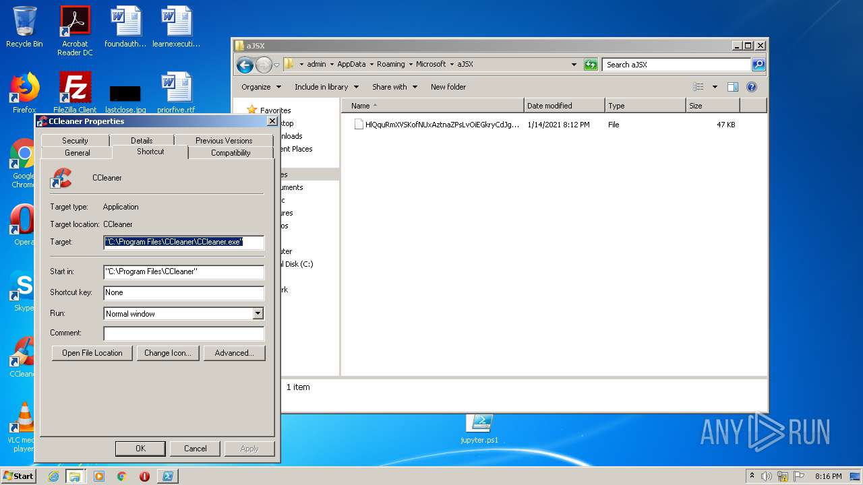The height and width of the screenshot is (485, 863).
Task: Click the Shortcut key field
Action: 183,292
